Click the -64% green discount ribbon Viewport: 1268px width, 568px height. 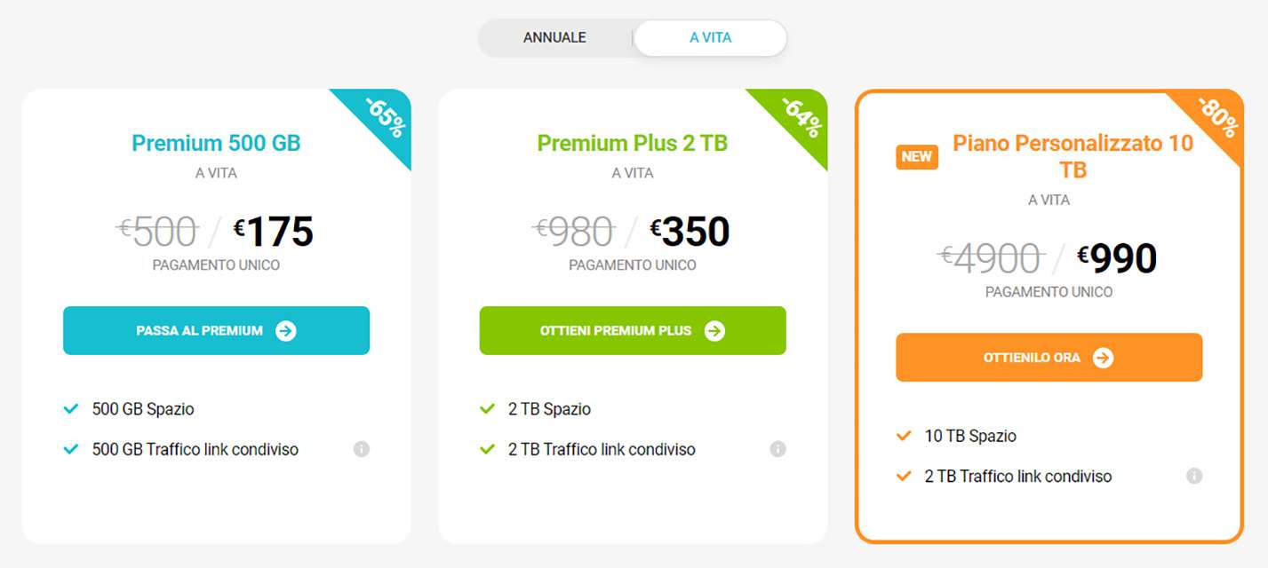801,116
